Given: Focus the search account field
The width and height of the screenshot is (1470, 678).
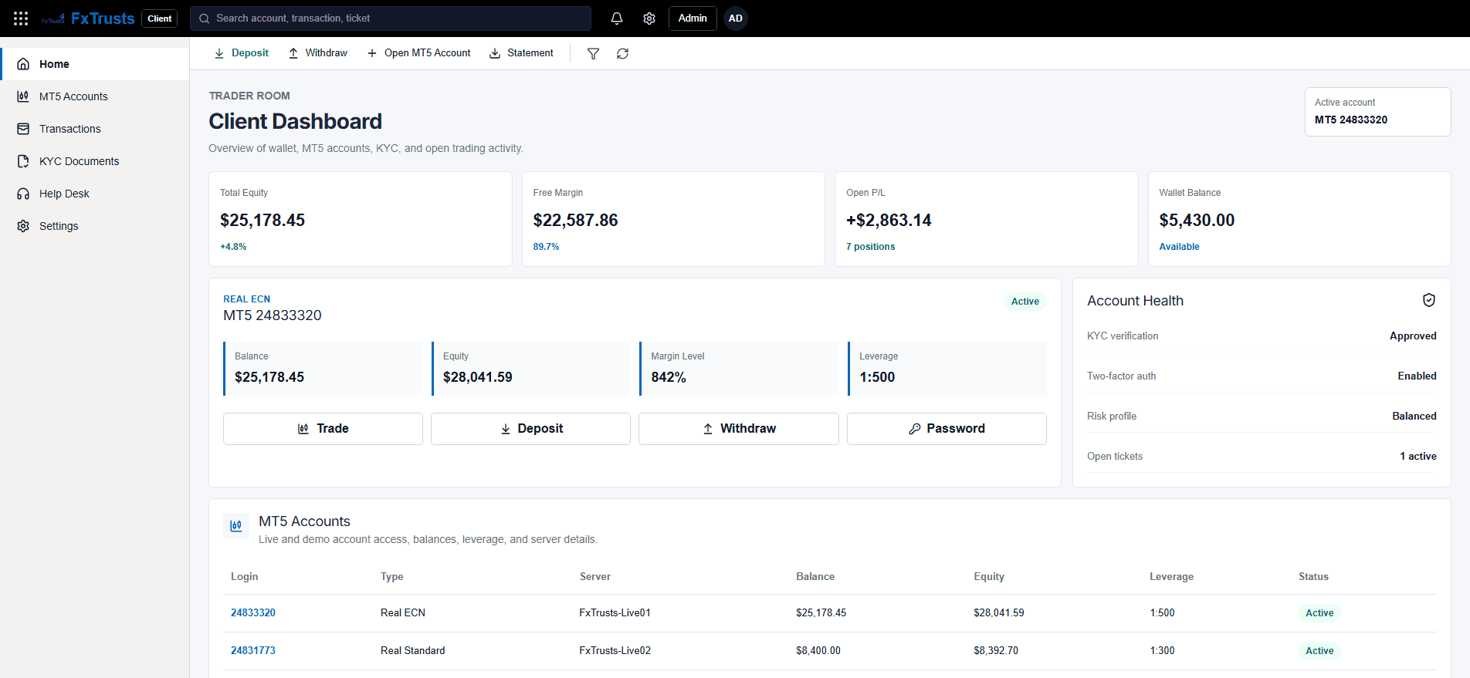Looking at the screenshot, I should tap(391, 19).
